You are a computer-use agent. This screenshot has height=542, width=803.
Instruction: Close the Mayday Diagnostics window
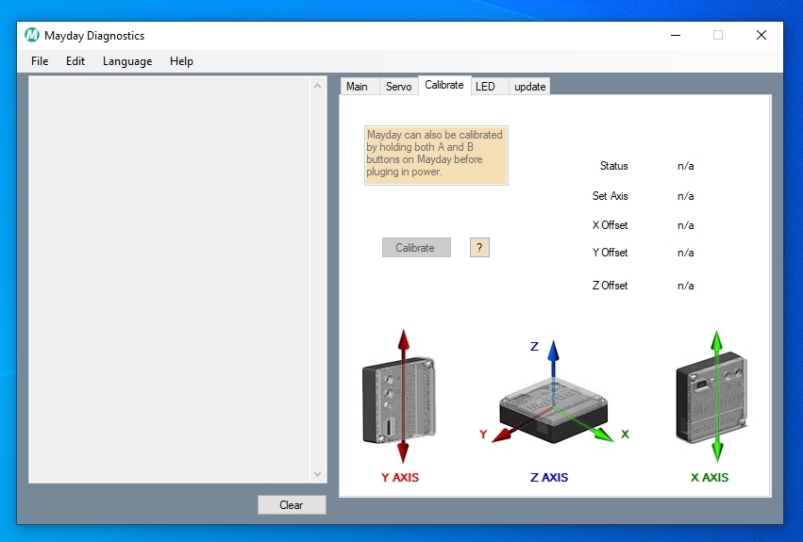point(761,35)
